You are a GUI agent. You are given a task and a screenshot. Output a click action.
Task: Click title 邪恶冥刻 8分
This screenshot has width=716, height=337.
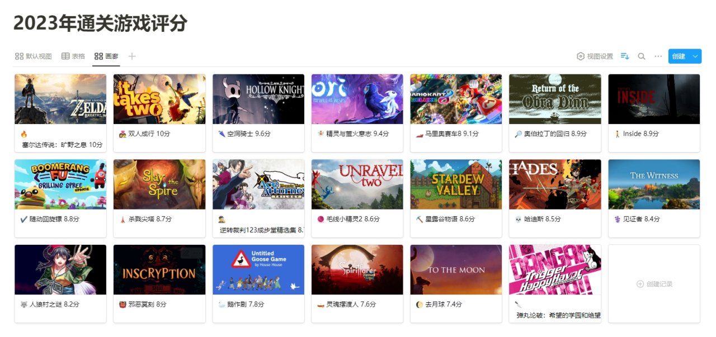coord(147,305)
